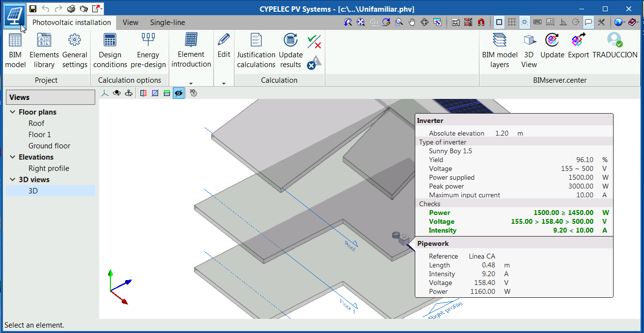This screenshot has height=333, width=644.
Task: Click Update results
Action: [x=291, y=49]
